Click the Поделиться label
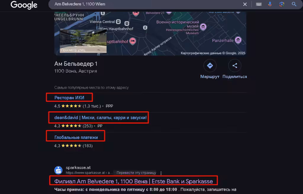The width and height of the screenshot is (303, 194). pos(235,77)
